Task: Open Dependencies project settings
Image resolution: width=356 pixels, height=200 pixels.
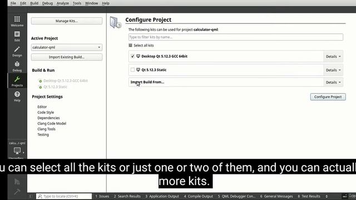Action: click(48, 118)
